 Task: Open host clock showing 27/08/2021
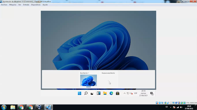189,107
